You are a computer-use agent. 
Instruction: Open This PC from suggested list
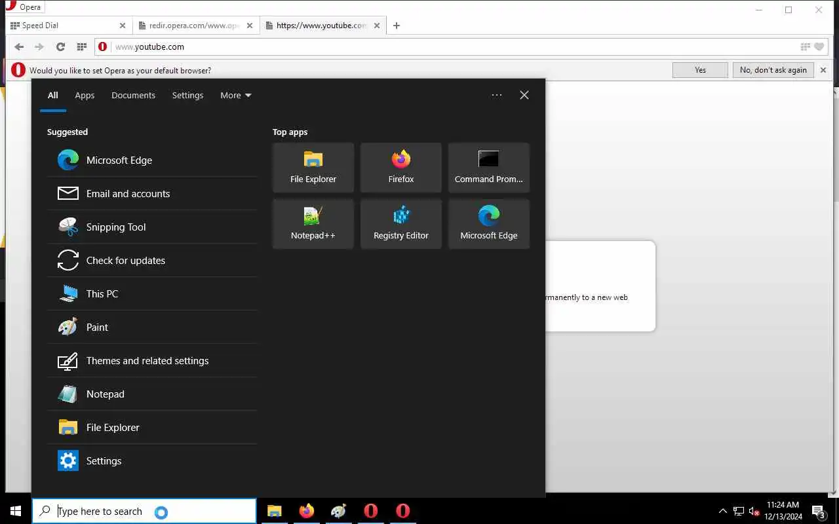pyautogui.click(x=152, y=293)
